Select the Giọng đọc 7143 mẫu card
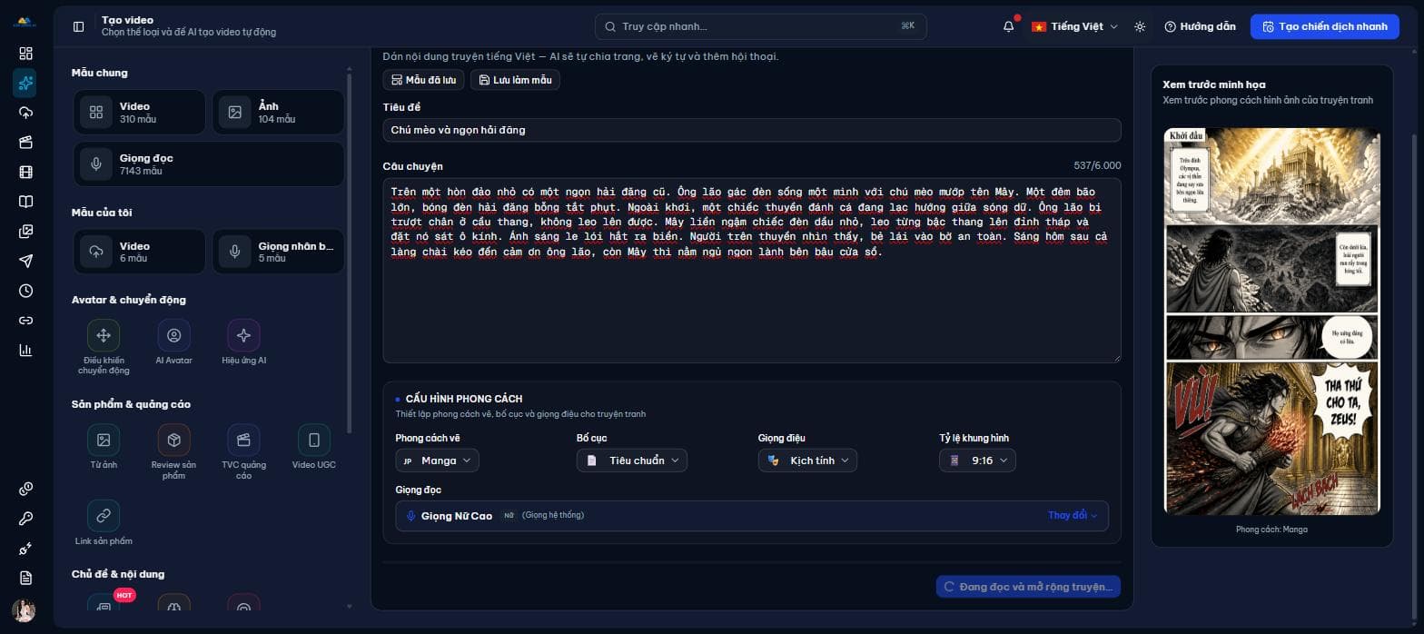 pos(208,164)
